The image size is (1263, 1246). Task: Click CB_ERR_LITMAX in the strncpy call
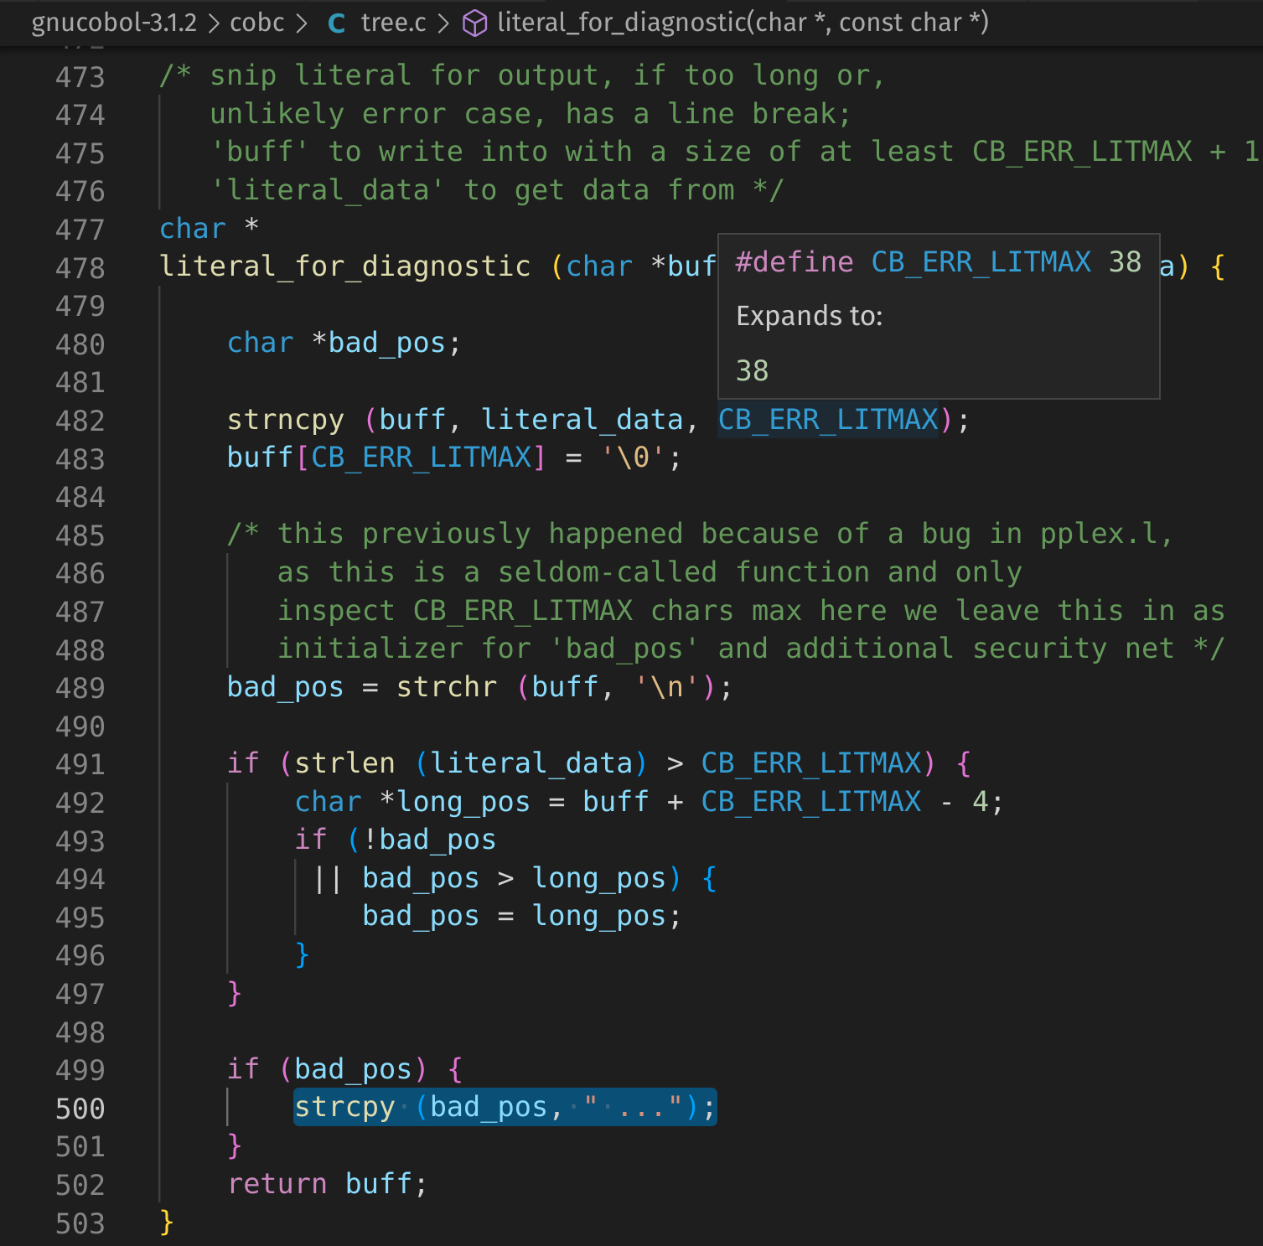tap(829, 419)
